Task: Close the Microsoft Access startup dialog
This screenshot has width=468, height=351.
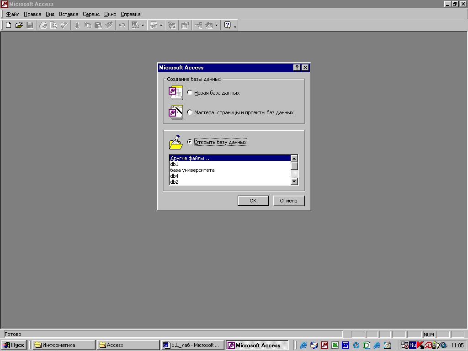Action: click(x=305, y=68)
